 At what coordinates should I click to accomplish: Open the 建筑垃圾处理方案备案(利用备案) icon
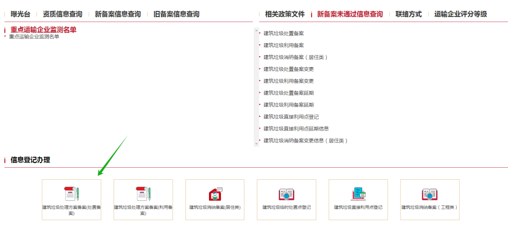click(x=143, y=194)
